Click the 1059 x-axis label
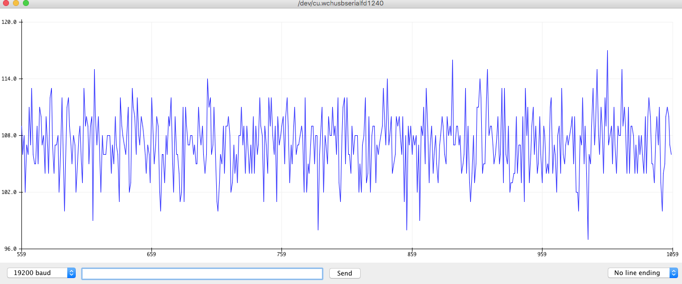The height and width of the screenshot is (284, 682). (x=673, y=254)
